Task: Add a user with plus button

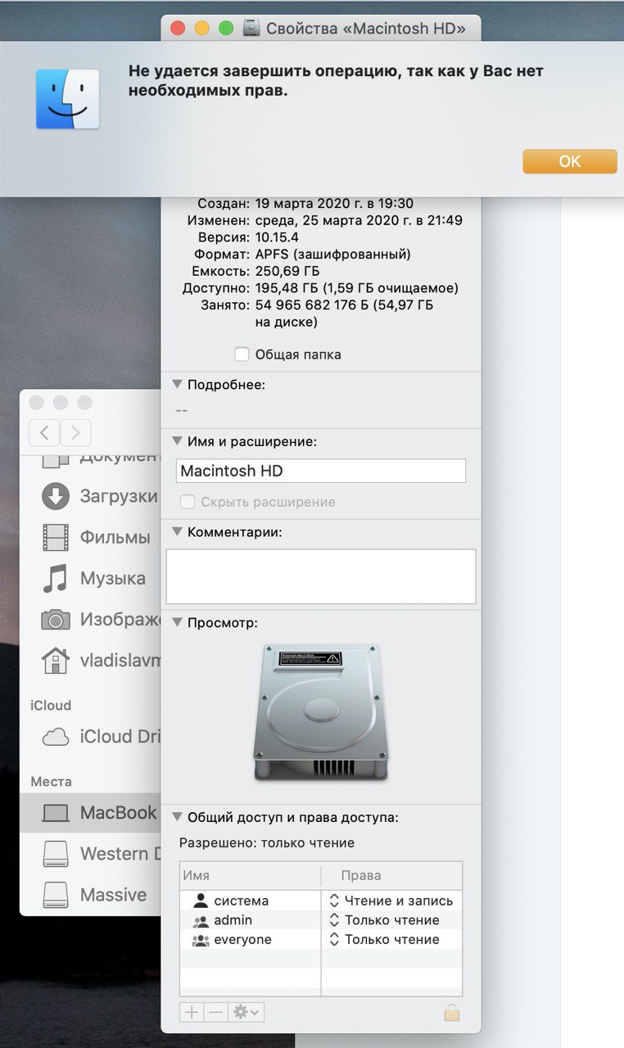Action: [192, 1012]
